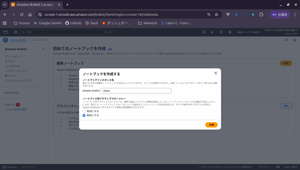Close the notebook creation dialog

click(215, 73)
